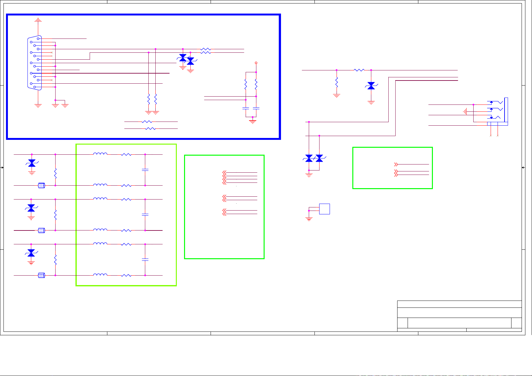This screenshot has height=376, width=532.
Task: Select the audio jack connector symbol
Action: point(498,112)
